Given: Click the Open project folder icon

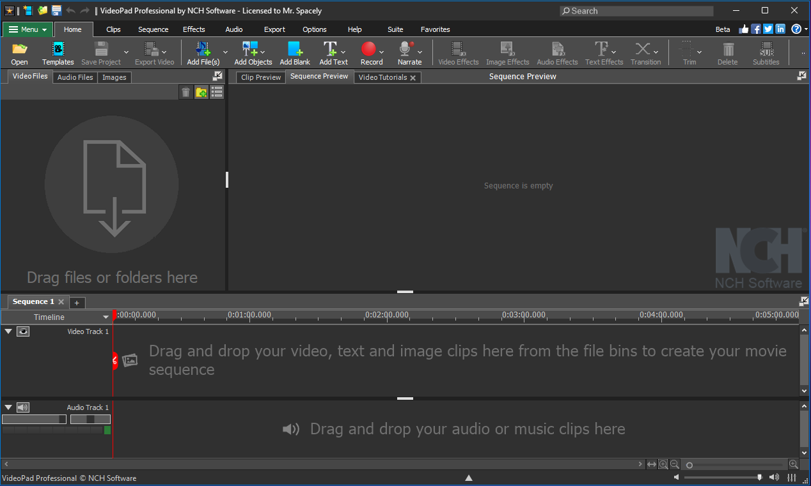Looking at the screenshot, I should point(19,49).
